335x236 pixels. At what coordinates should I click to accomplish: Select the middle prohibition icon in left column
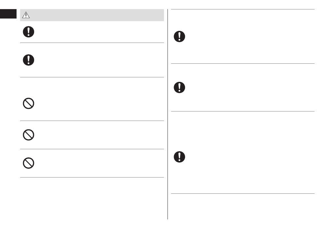pyautogui.click(x=29, y=135)
